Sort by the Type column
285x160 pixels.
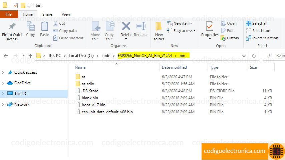point(214,67)
